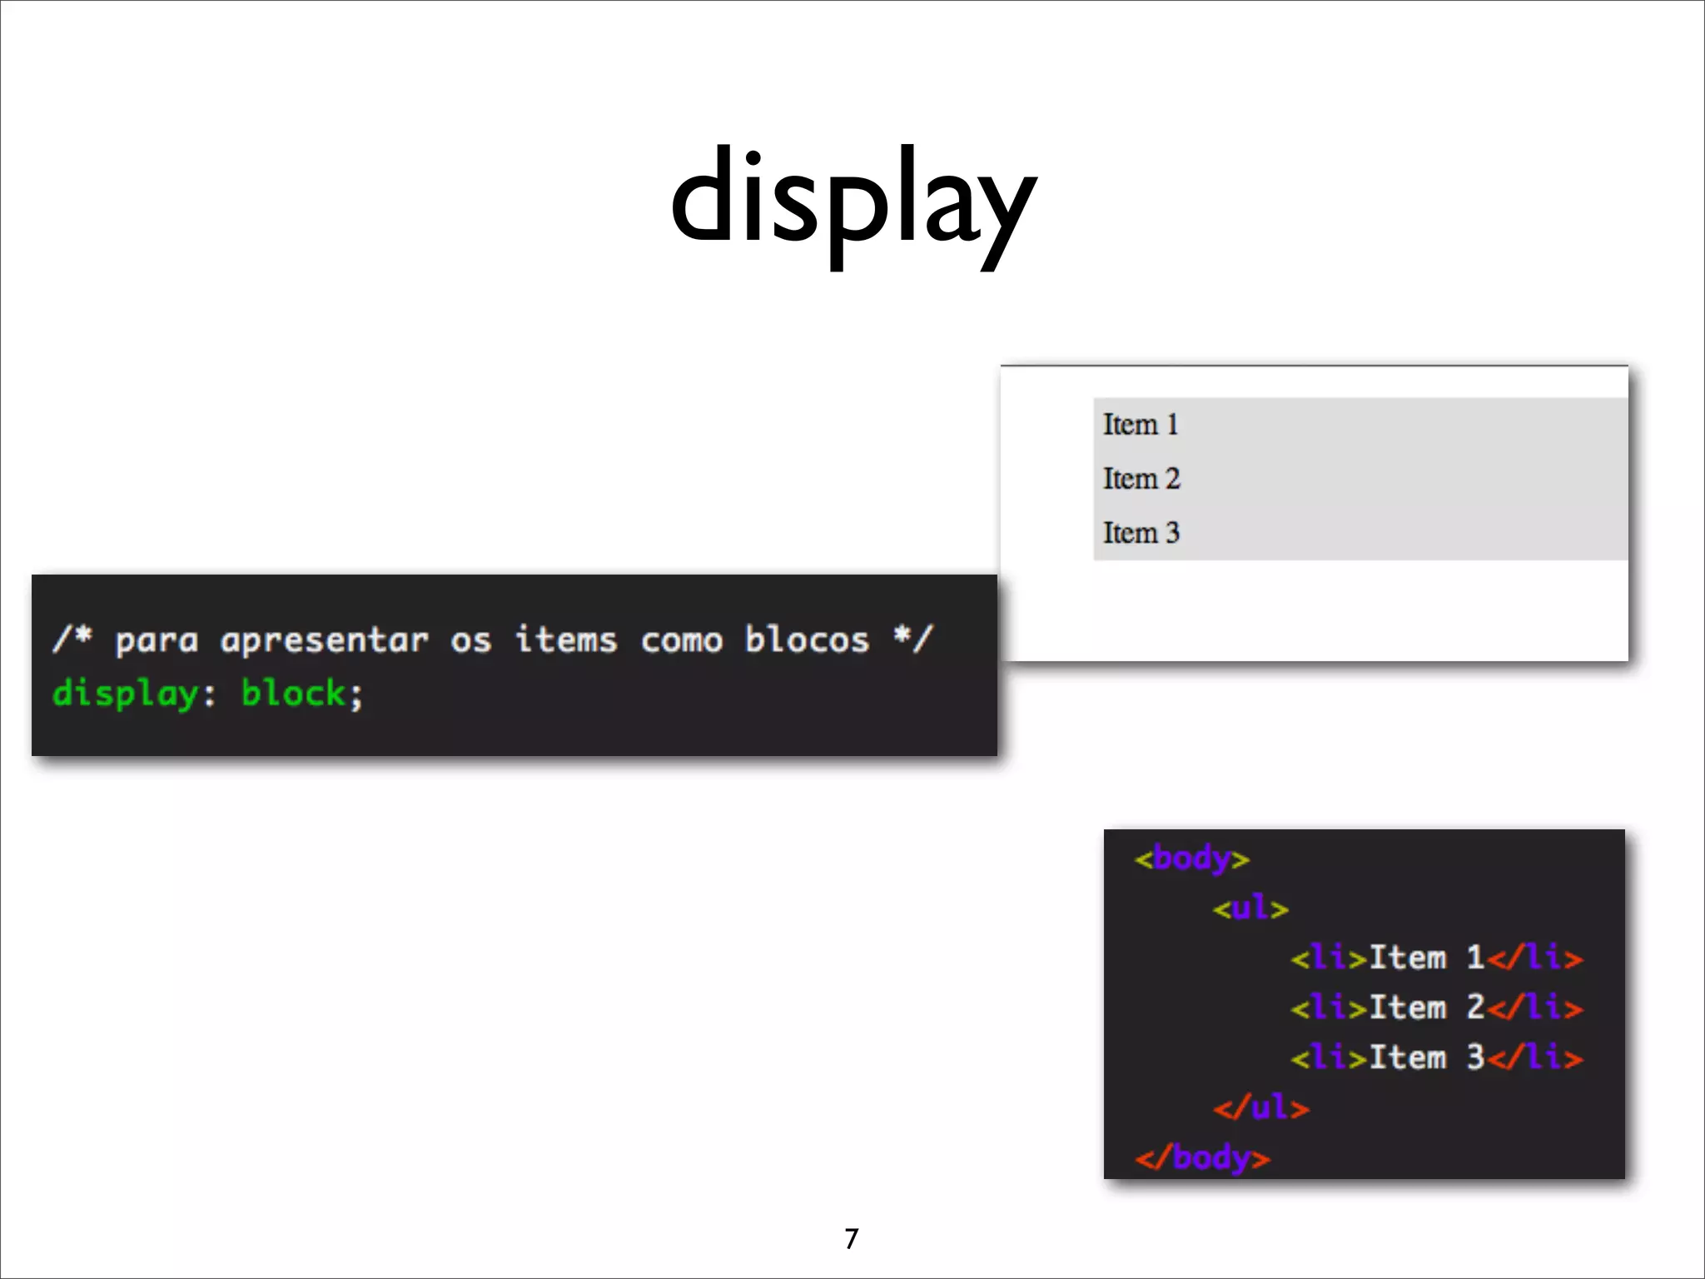Select "Item 3" in the rendered list
This screenshot has width=1705, height=1279.
(x=1141, y=533)
